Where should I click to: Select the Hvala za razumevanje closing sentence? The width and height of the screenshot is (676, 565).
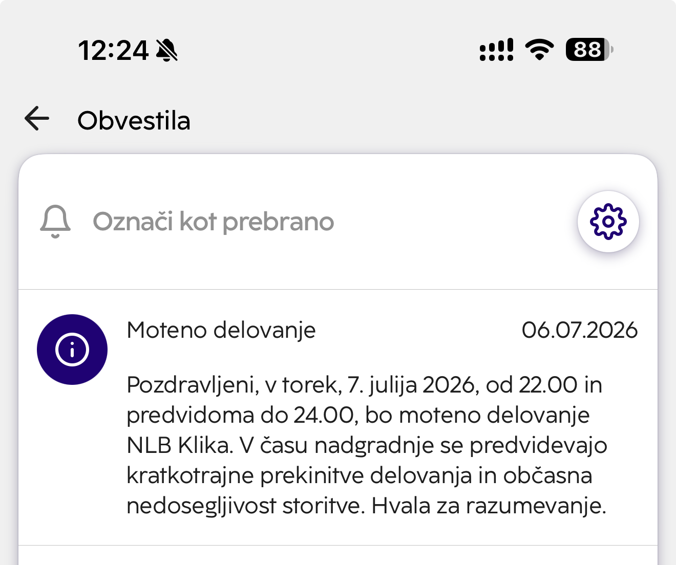pos(489,506)
